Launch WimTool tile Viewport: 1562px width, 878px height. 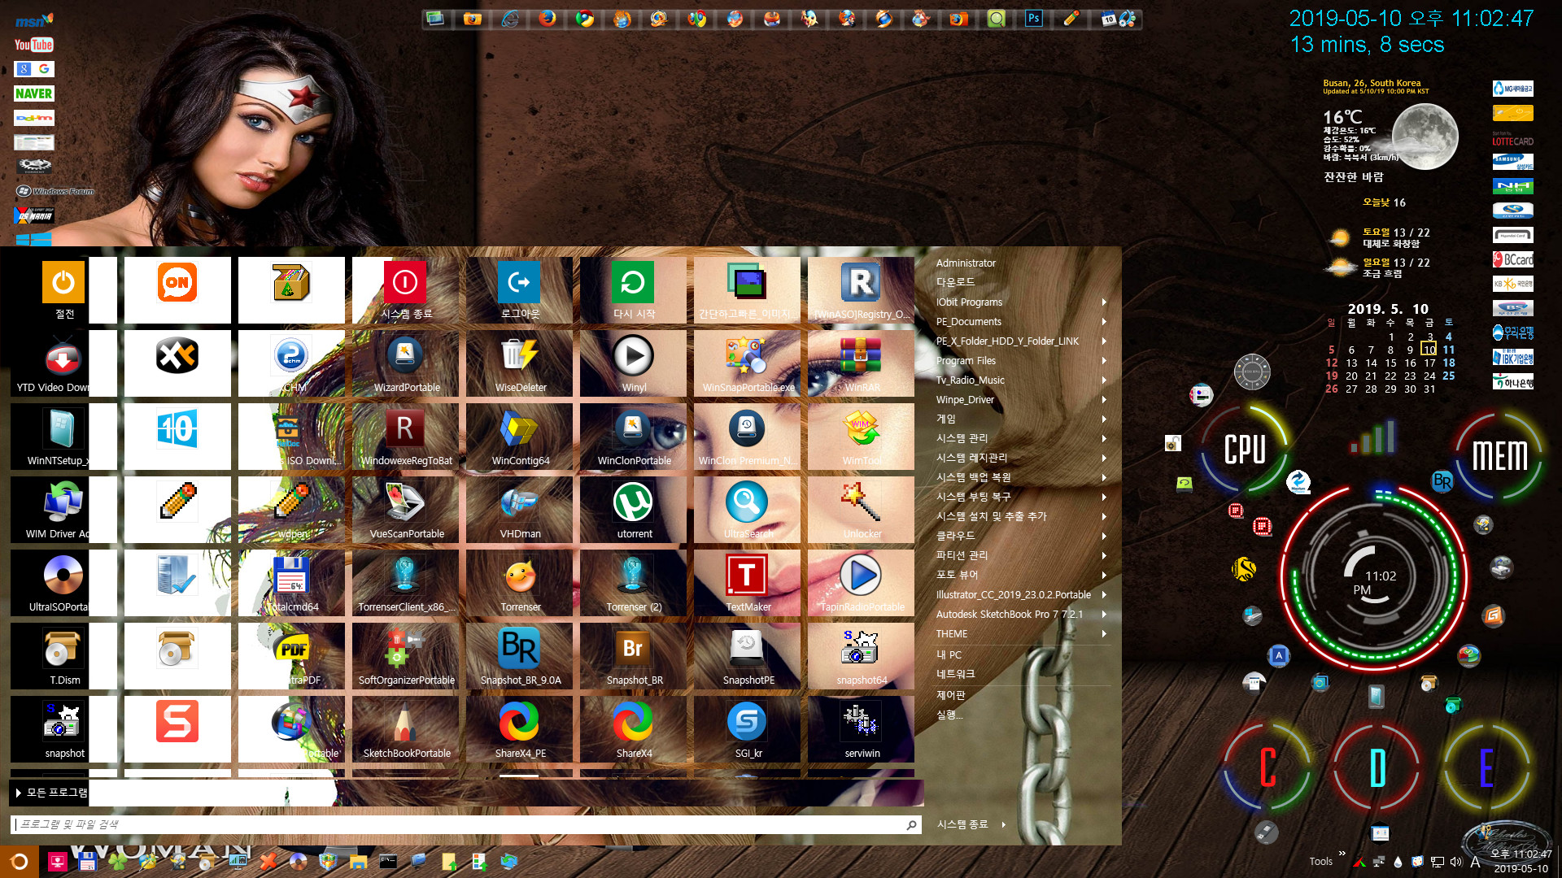tap(861, 437)
